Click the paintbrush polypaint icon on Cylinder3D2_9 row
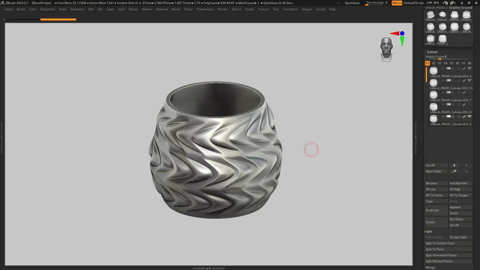 coord(464,68)
